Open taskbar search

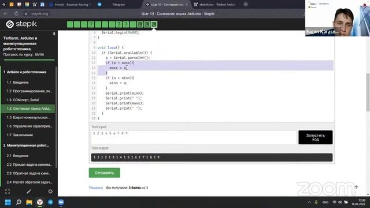tap(18, 202)
